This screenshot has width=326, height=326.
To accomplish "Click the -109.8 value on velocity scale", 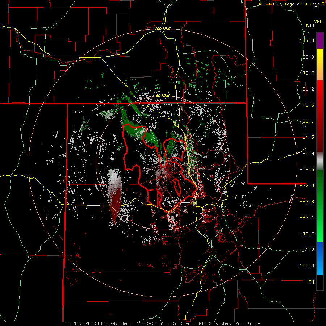I will 305,266.
